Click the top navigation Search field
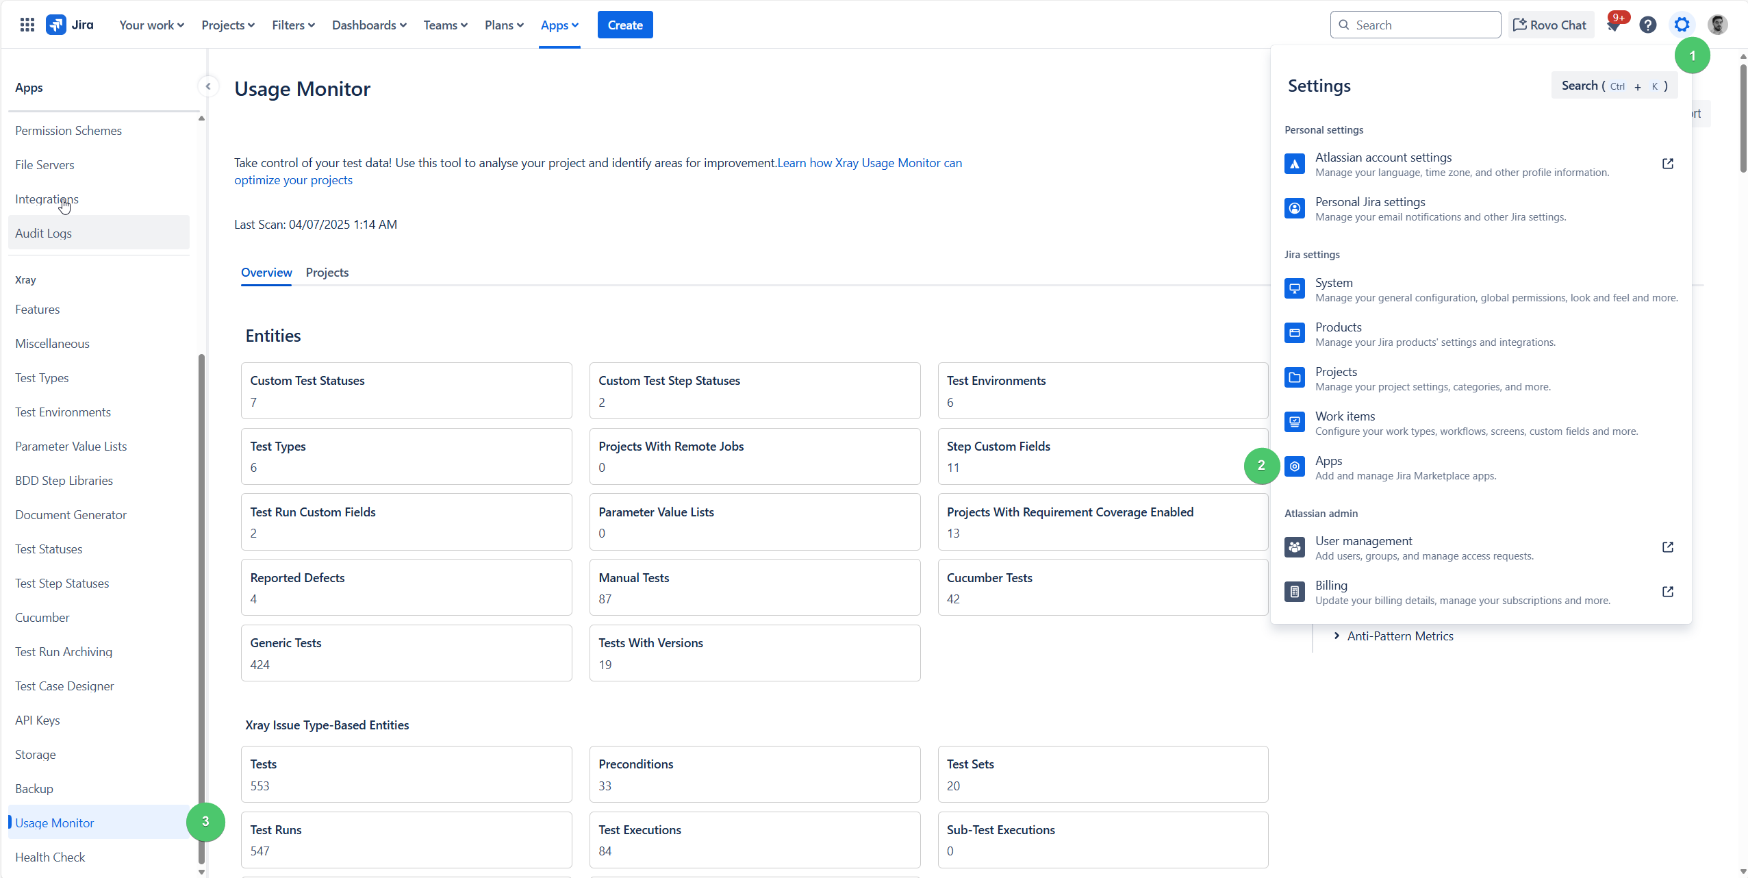The image size is (1748, 878). (1415, 25)
